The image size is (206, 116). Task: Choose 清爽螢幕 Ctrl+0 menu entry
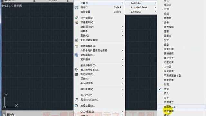pyautogui.click(x=99, y=12)
